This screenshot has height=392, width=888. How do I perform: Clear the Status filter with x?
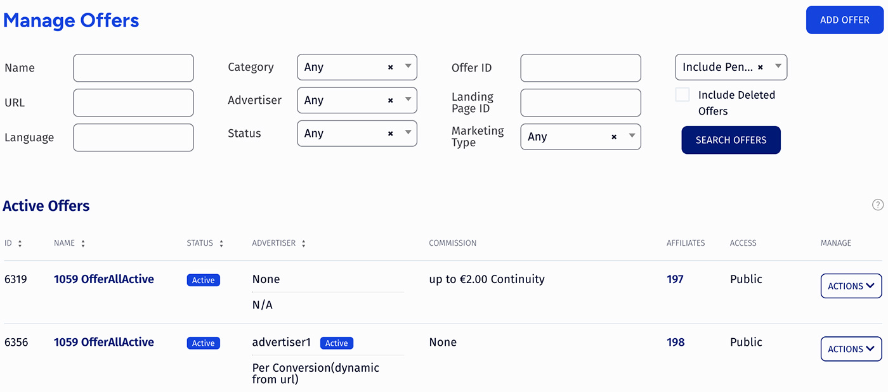390,134
